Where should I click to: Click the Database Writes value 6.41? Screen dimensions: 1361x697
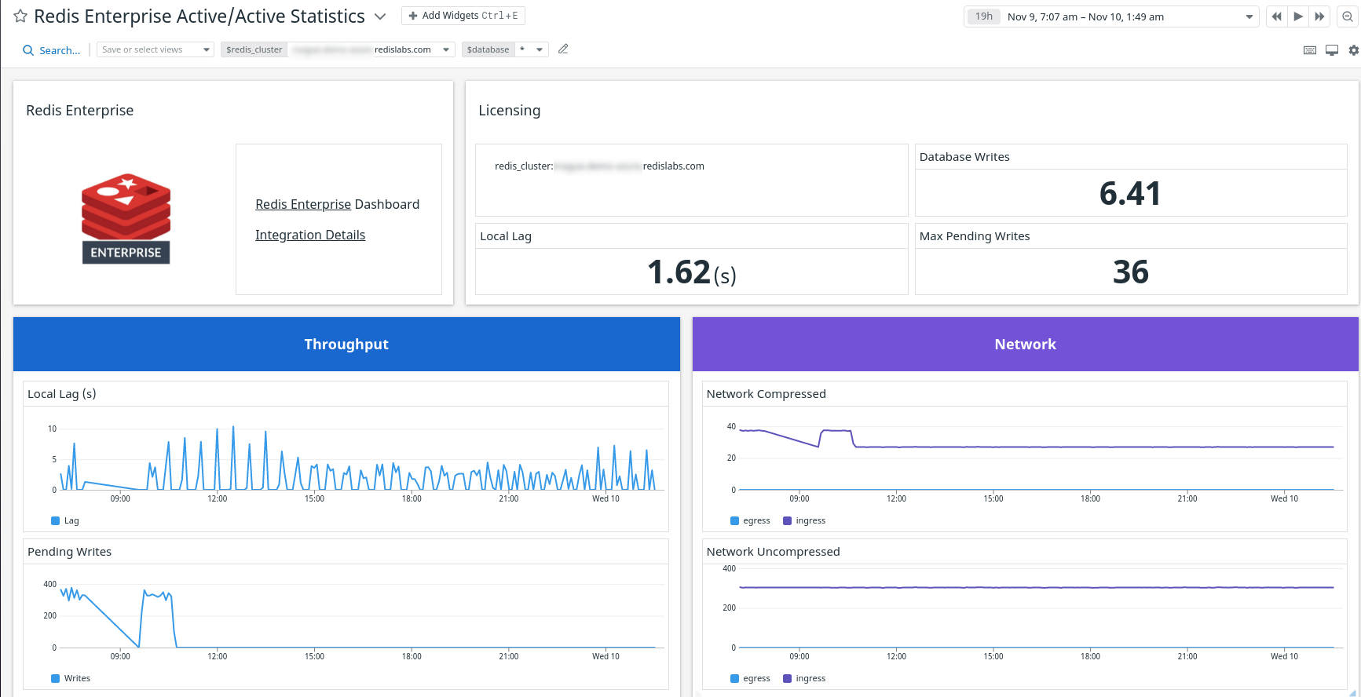tap(1130, 193)
